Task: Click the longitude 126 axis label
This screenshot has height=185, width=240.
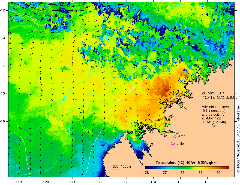Action: tap(207, 182)
